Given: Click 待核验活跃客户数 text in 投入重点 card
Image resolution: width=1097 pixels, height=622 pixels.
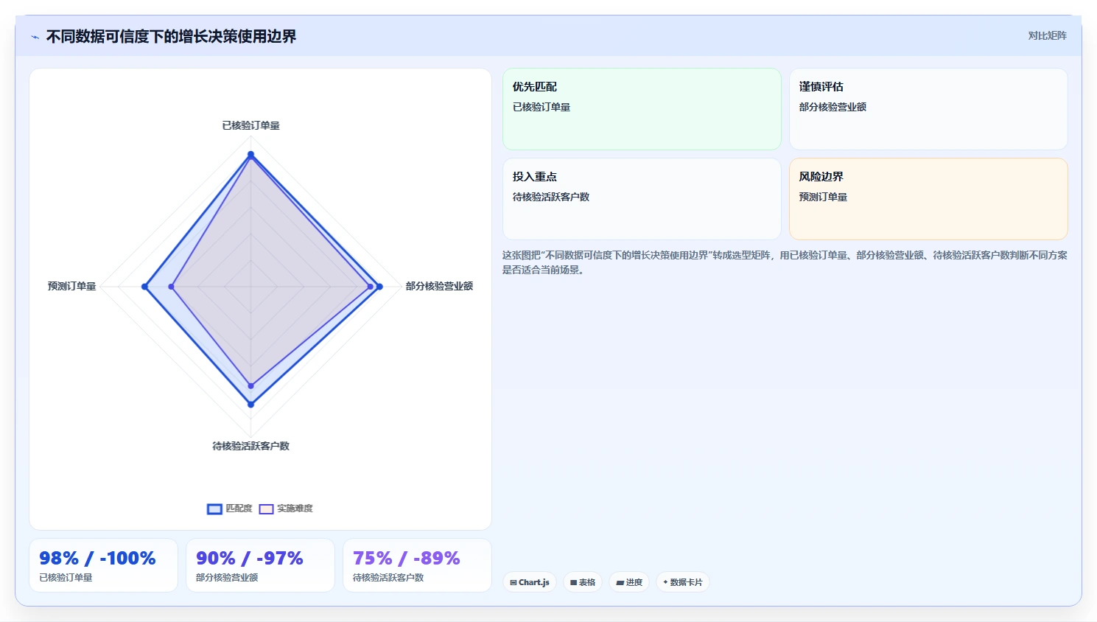Looking at the screenshot, I should point(551,197).
